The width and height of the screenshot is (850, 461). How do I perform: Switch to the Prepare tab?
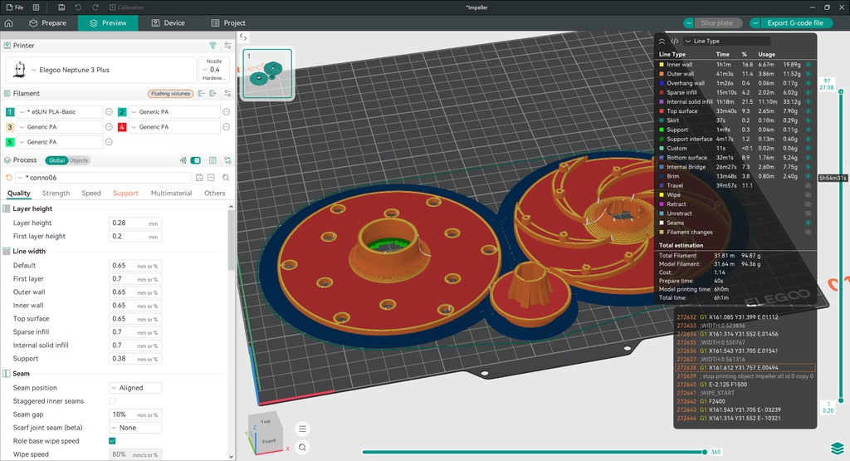[x=47, y=22]
